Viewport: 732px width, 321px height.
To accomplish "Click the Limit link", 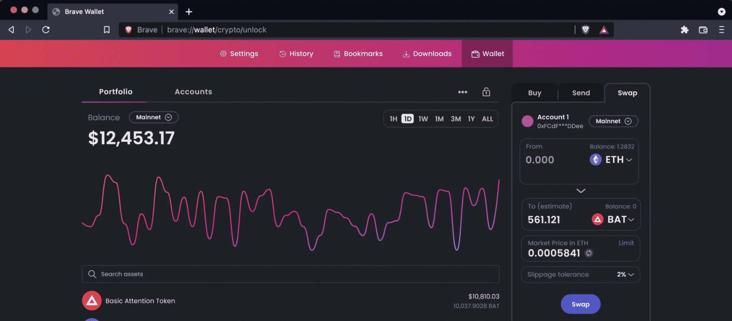I will (626, 243).
